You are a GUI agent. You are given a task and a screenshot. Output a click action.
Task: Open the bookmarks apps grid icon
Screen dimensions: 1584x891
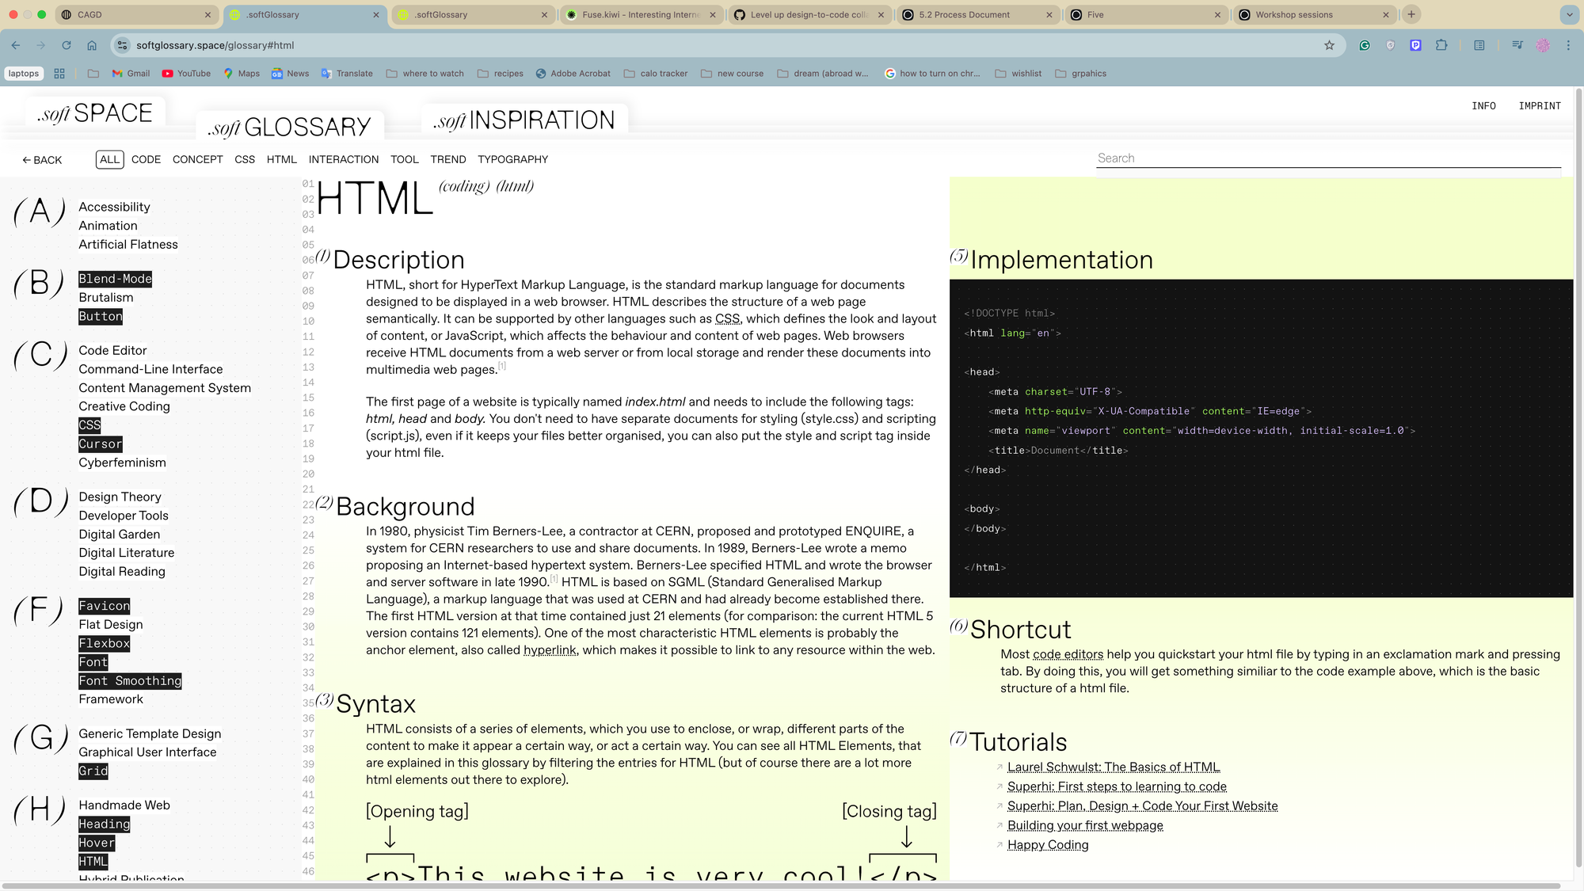tap(59, 74)
